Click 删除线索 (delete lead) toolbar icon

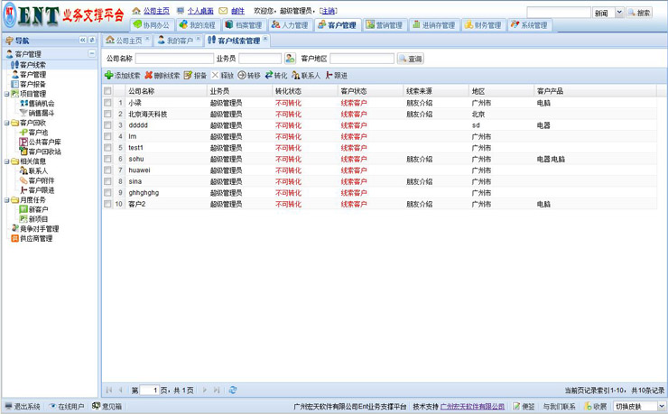click(149, 76)
